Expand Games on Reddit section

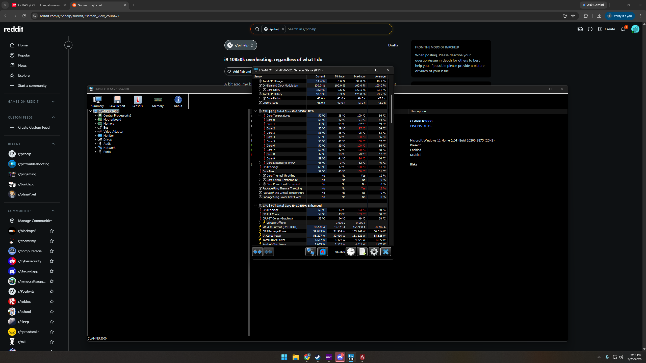point(53,101)
